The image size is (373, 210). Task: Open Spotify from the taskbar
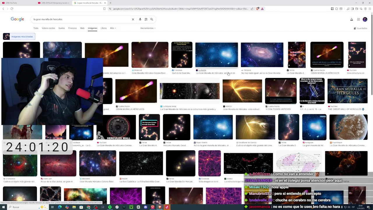tap(110, 207)
